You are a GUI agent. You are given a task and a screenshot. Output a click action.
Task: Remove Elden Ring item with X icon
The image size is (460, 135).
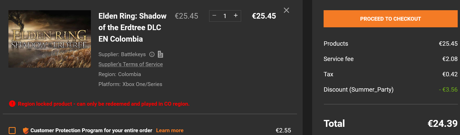coord(286,10)
